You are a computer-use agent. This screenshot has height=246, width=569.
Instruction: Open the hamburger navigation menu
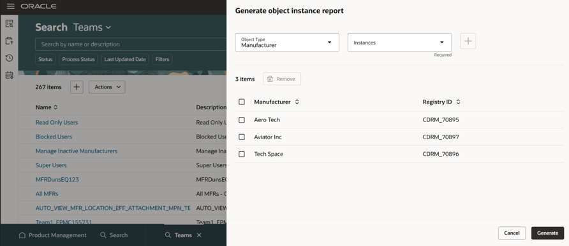[x=10, y=6]
